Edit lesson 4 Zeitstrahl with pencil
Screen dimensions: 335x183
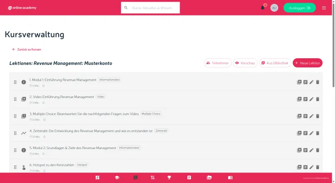[312, 133]
